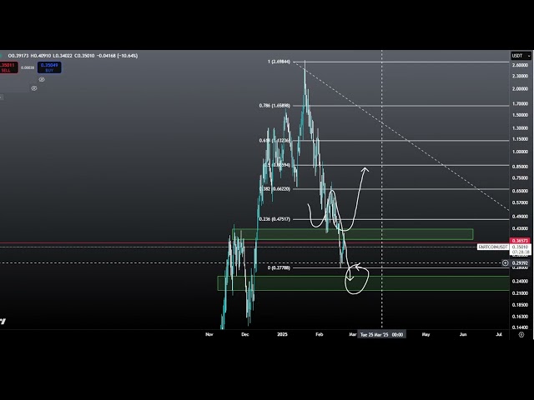Click the Fibonacci 0.786 level label
This screenshot has height=400, width=534.
point(275,106)
